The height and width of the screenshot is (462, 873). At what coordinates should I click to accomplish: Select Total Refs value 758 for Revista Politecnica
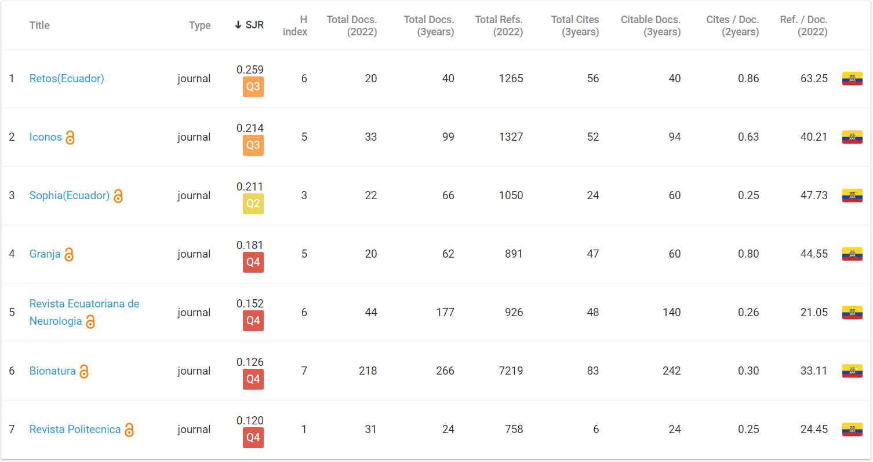coord(514,430)
